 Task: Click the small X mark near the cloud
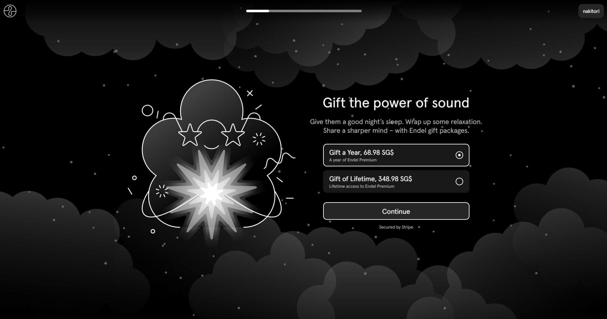point(250,93)
